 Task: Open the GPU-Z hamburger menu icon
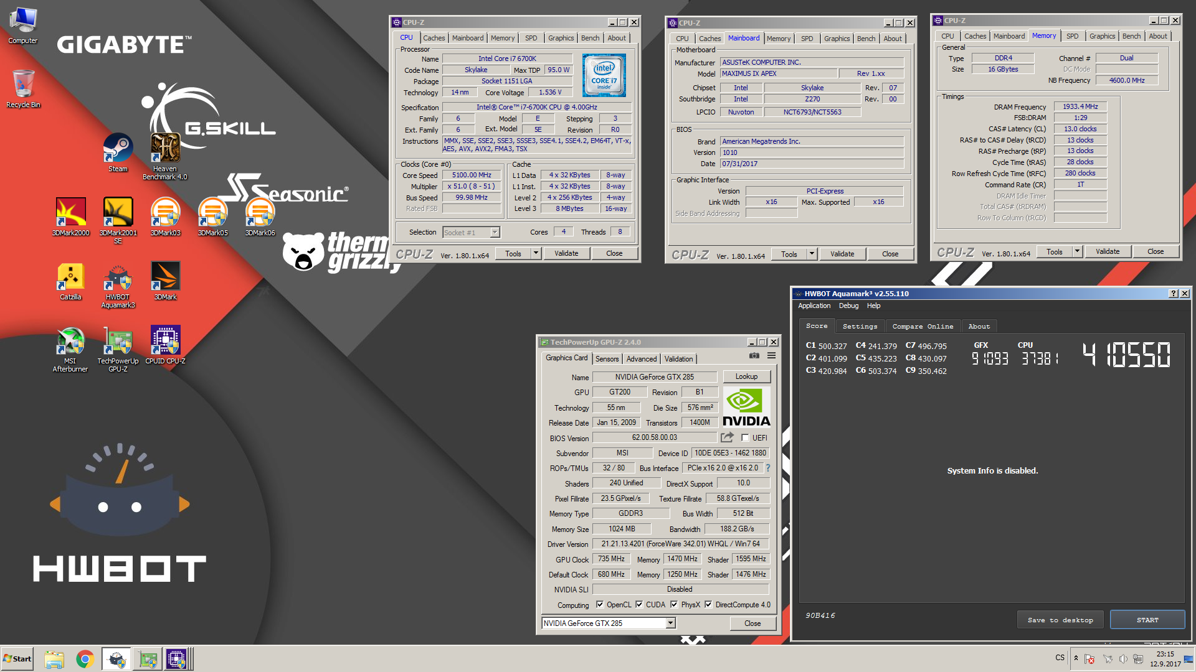(x=771, y=356)
